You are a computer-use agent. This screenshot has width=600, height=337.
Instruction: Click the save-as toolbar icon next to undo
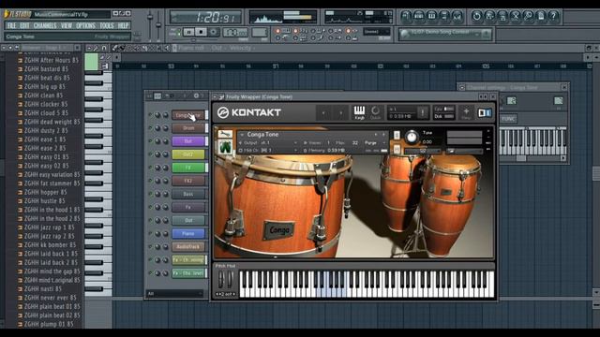489,17
